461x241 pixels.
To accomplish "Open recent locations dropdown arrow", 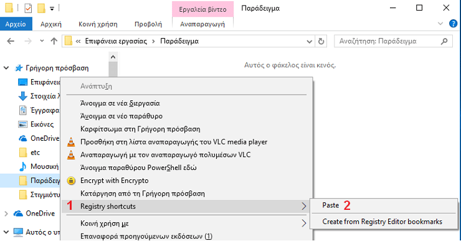I will pyautogui.click(x=42, y=41).
